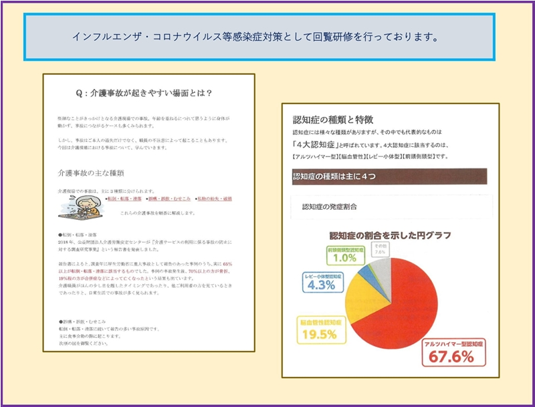The image size is (535, 407).
Task: Open the 介護事故 Q&A document thumbnail
Action: 148,213
